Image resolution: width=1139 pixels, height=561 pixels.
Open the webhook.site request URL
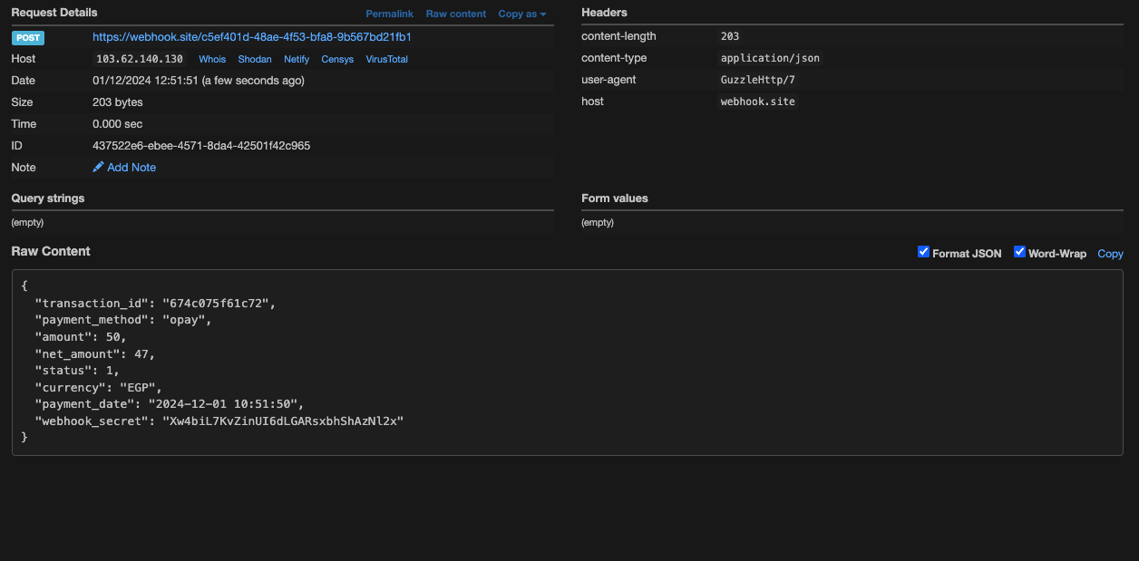(x=252, y=37)
